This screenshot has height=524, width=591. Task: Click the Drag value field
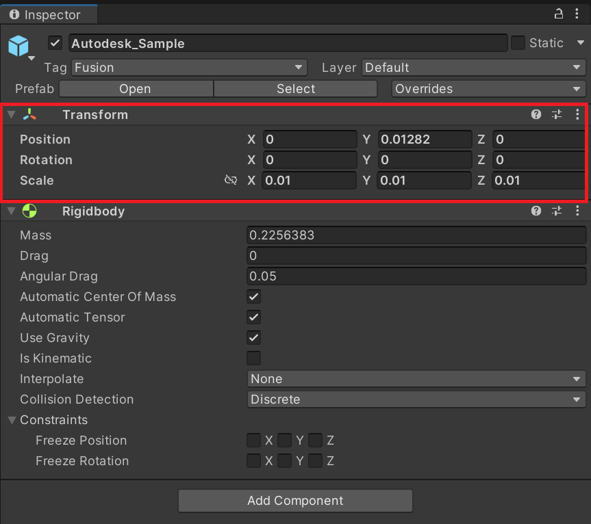(x=416, y=256)
